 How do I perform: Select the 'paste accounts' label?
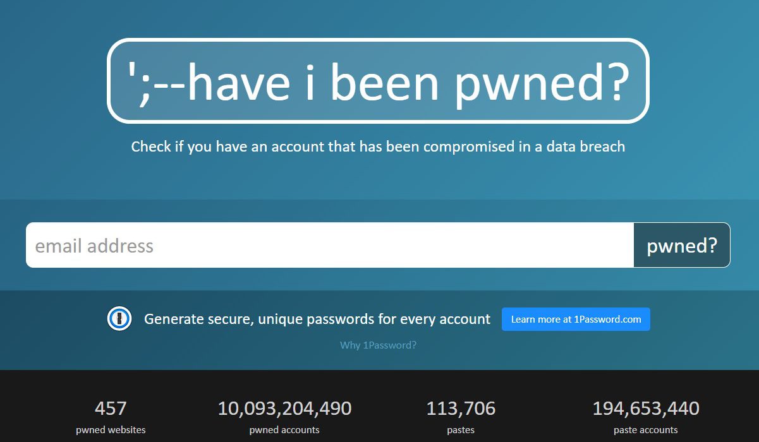pos(645,430)
